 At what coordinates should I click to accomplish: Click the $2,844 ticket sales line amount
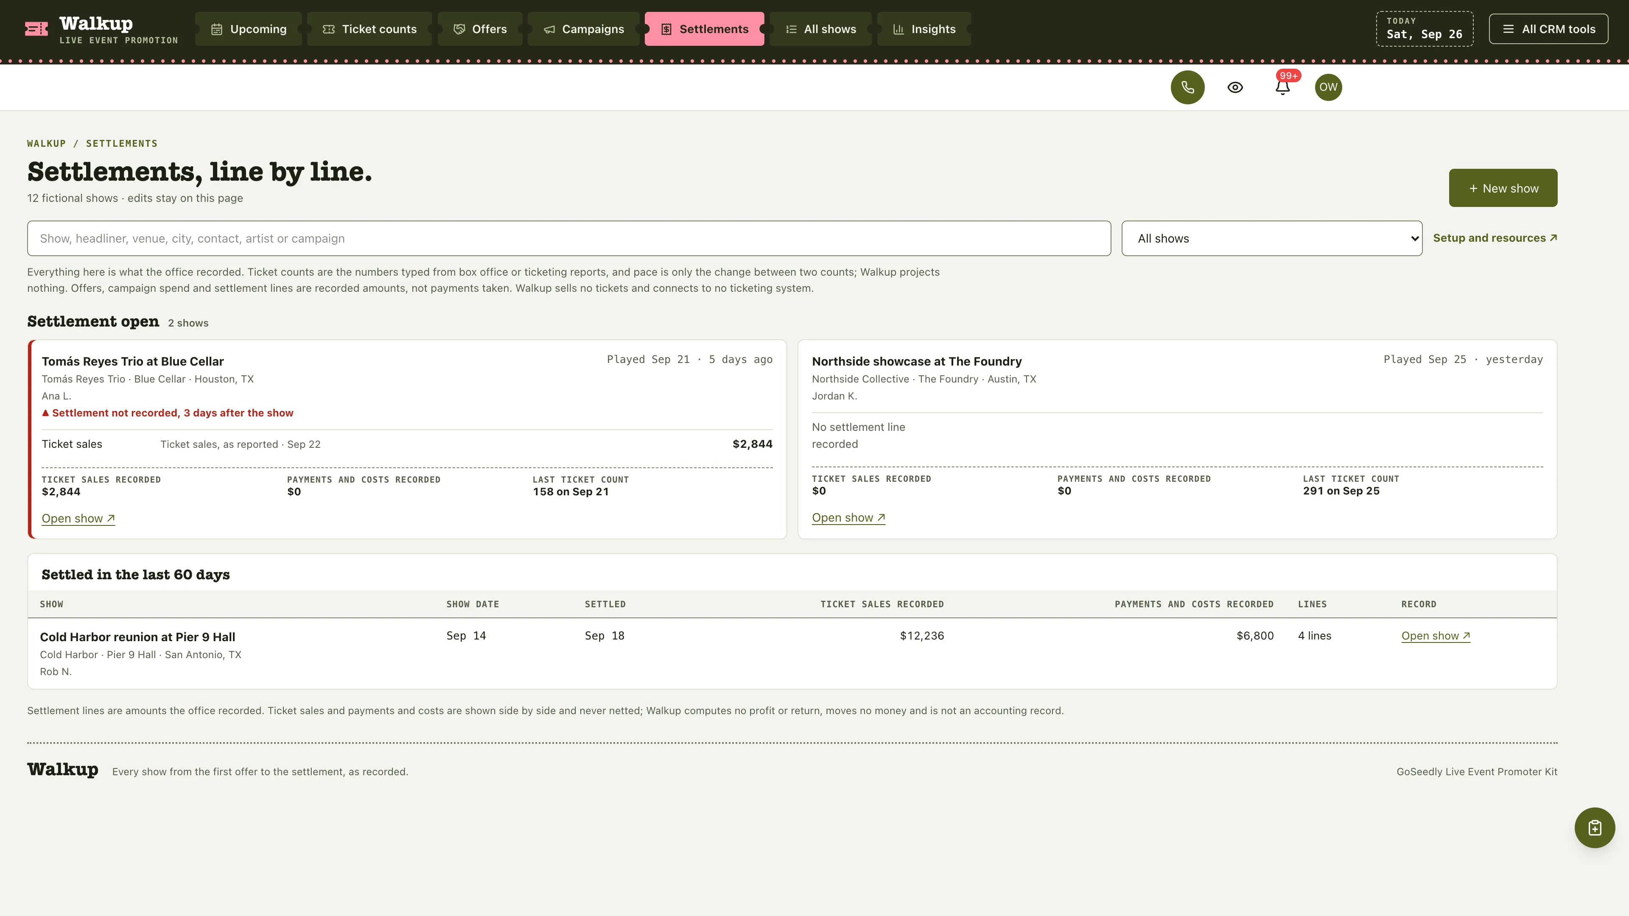coord(753,444)
